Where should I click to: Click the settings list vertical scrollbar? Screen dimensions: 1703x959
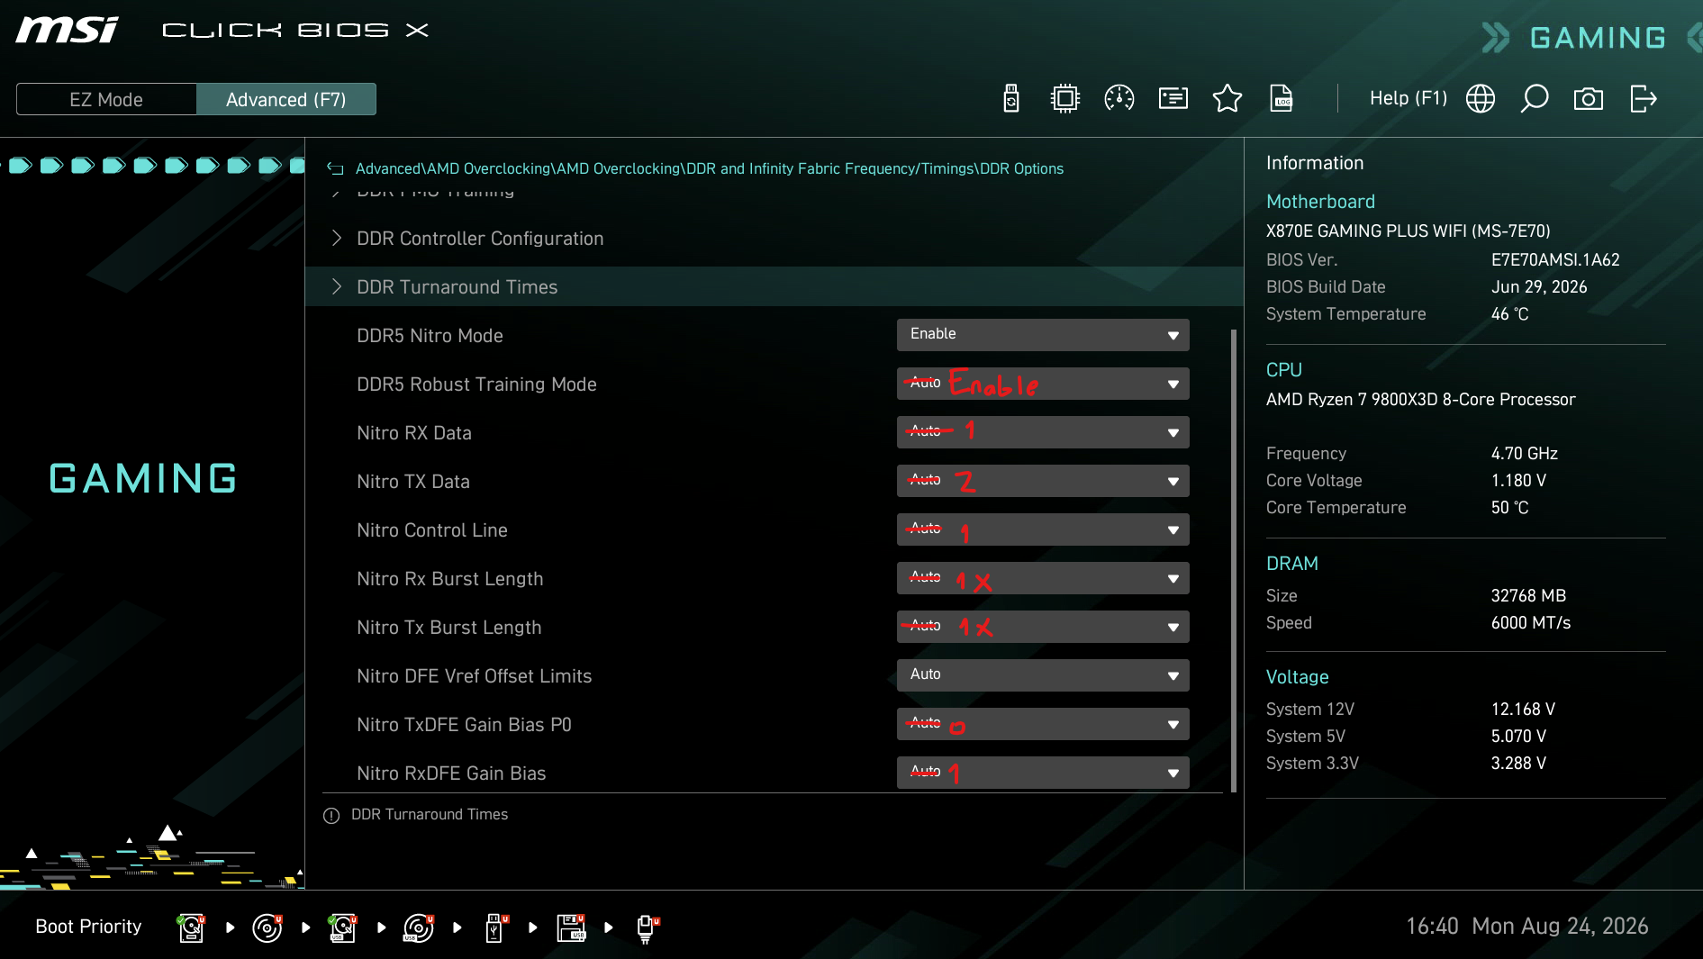click(x=1234, y=560)
